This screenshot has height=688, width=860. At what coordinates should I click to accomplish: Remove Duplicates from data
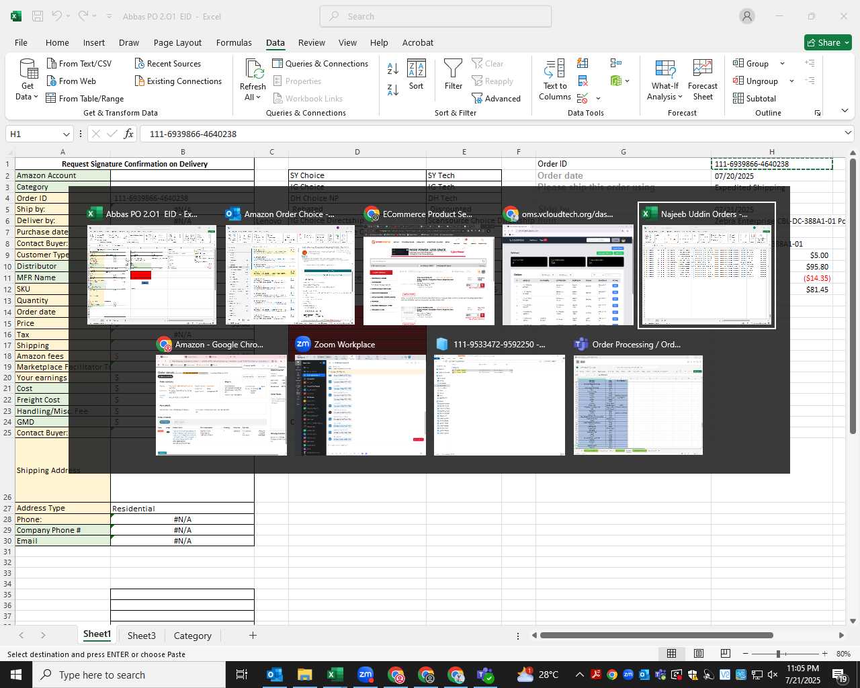(583, 81)
